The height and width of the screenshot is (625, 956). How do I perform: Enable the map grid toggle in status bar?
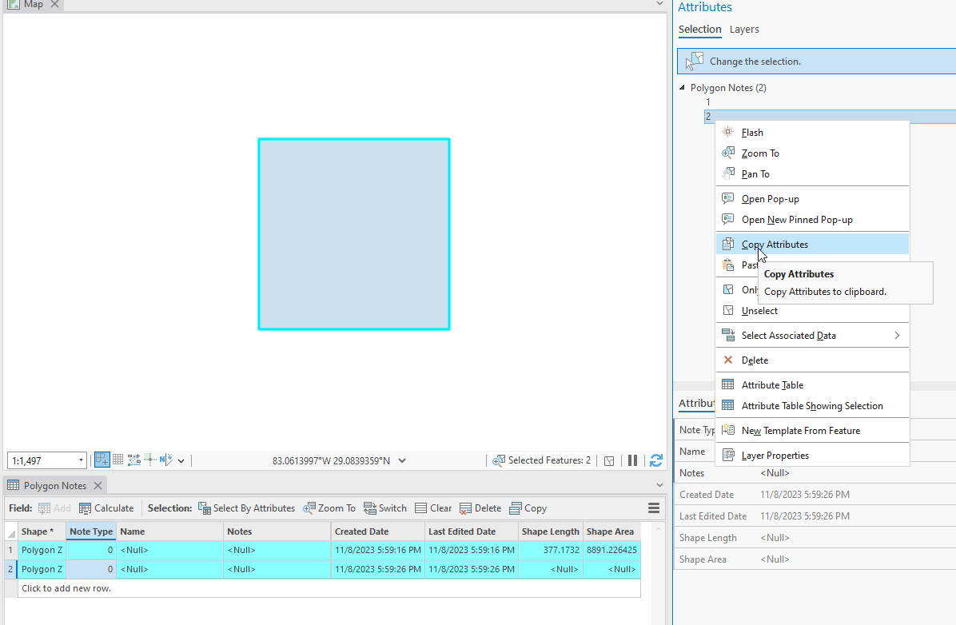click(118, 460)
